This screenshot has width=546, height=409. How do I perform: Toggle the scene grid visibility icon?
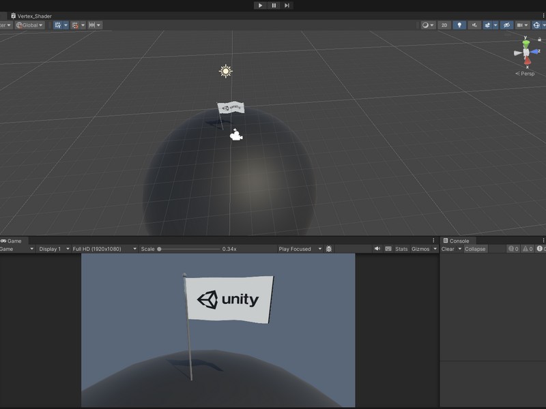click(x=58, y=25)
